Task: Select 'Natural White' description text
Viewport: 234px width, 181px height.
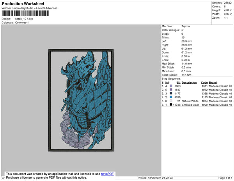Action: click(x=190, y=101)
